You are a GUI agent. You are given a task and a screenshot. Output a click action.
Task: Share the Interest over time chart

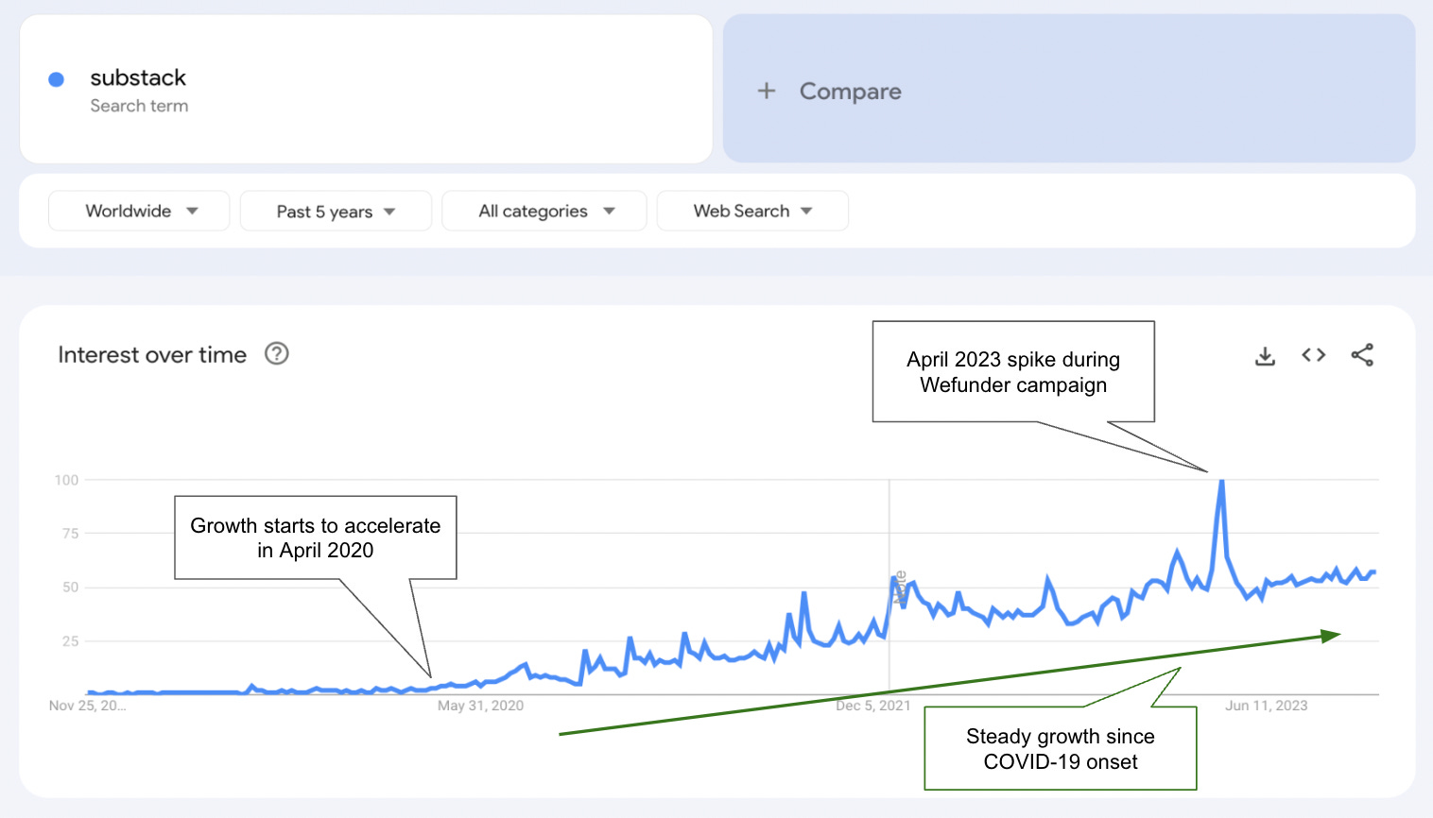(1362, 355)
